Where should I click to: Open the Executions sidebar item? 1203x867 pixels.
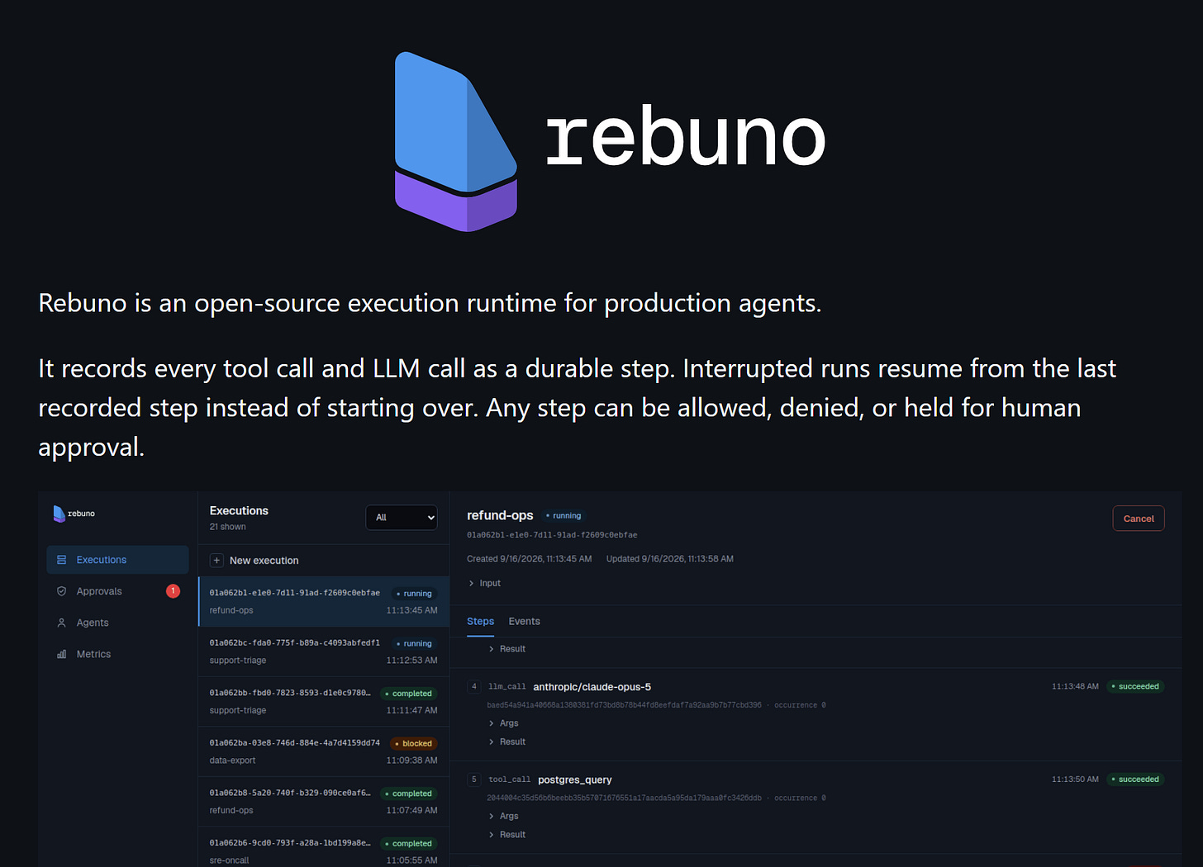point(117,560)
